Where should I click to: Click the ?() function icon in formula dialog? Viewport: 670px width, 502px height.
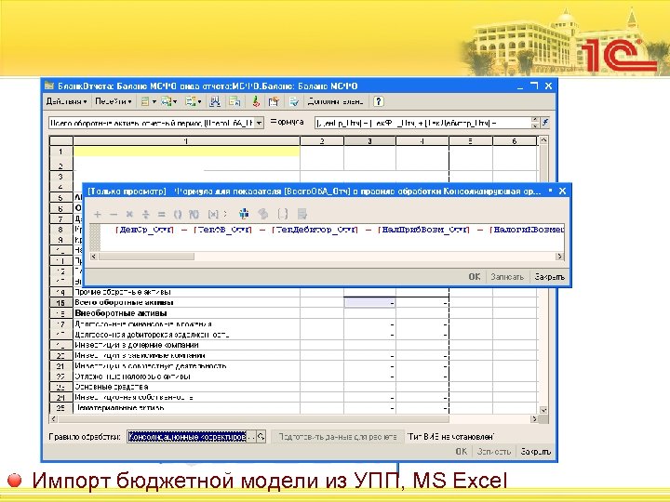click(x=194, y=215)
